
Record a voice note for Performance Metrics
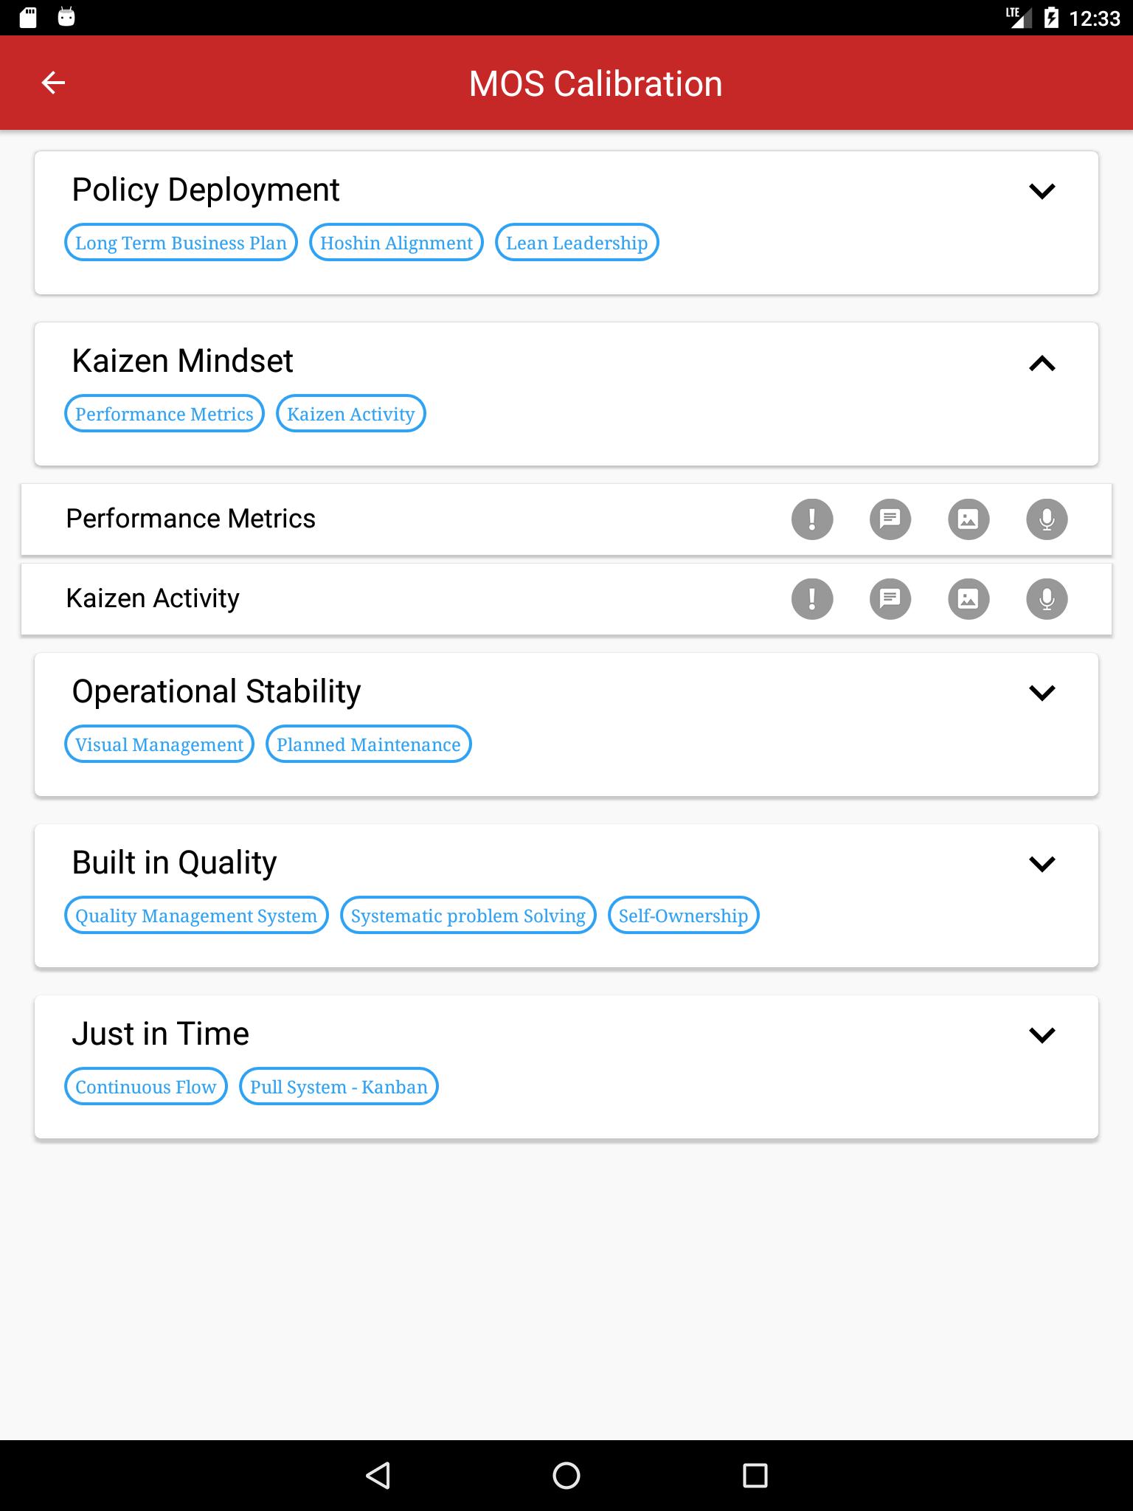(1047, 519)
